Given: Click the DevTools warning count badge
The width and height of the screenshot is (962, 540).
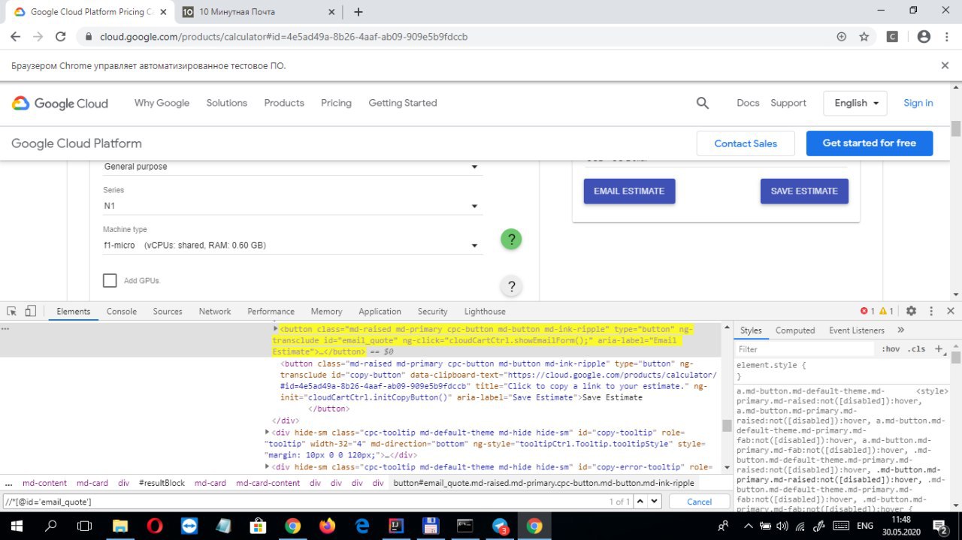Looking at the screenshot, I should (887, 311).
